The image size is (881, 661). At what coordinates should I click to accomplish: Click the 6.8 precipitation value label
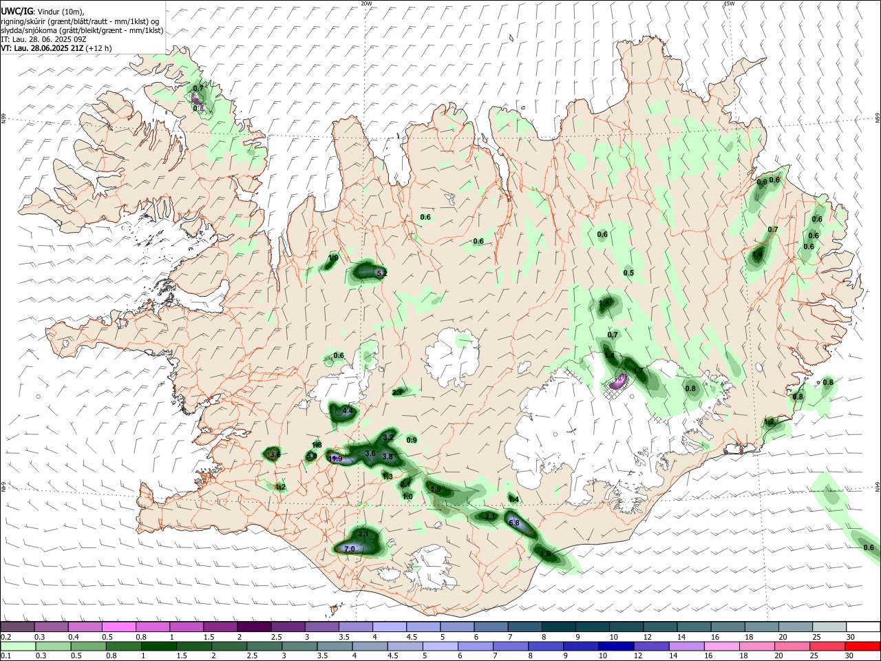[514, 523]
